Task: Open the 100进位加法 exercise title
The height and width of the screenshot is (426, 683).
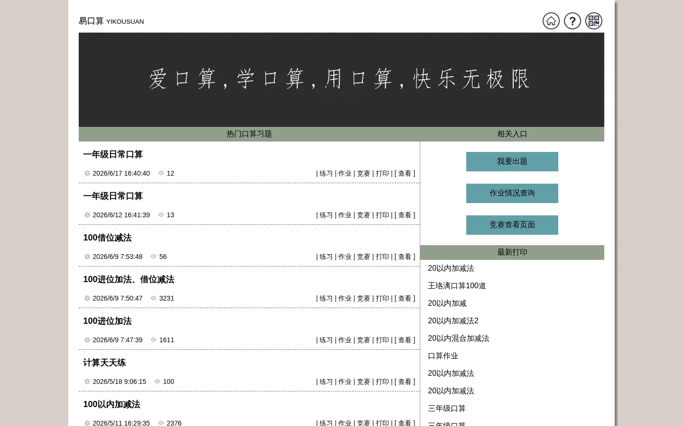Action: tap(107, 321)
